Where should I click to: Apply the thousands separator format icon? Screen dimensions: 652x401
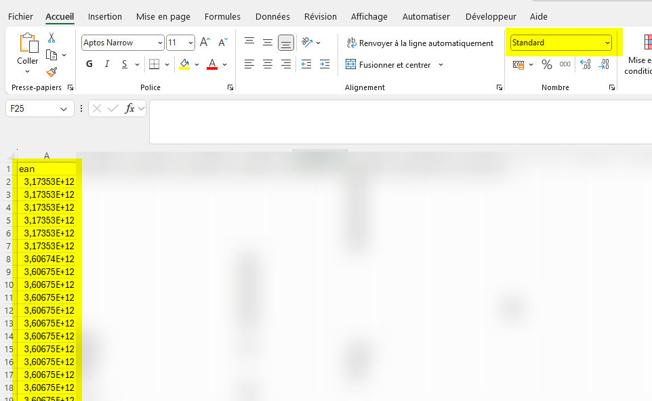click(x=565, y=64)
